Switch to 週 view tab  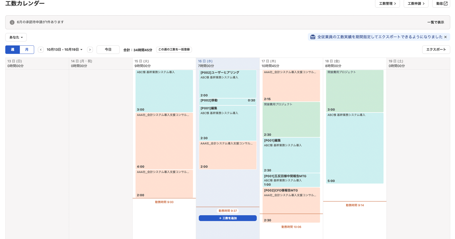point(12,50)
